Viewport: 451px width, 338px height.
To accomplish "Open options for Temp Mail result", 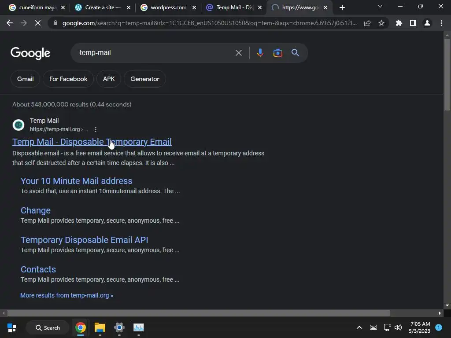I will (96, 129).
